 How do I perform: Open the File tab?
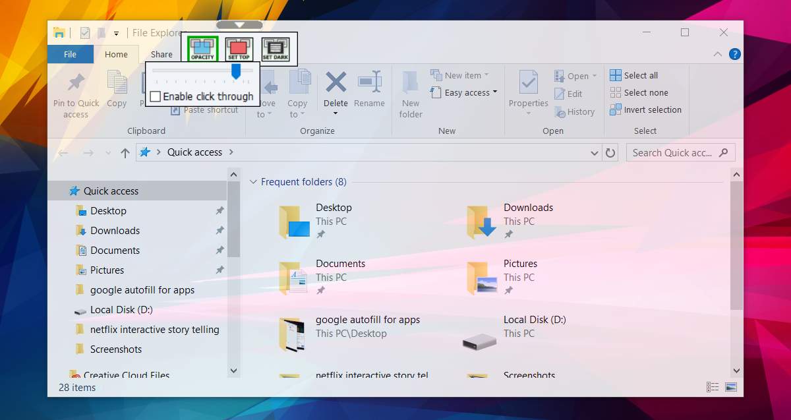click(x=70, y=55)
